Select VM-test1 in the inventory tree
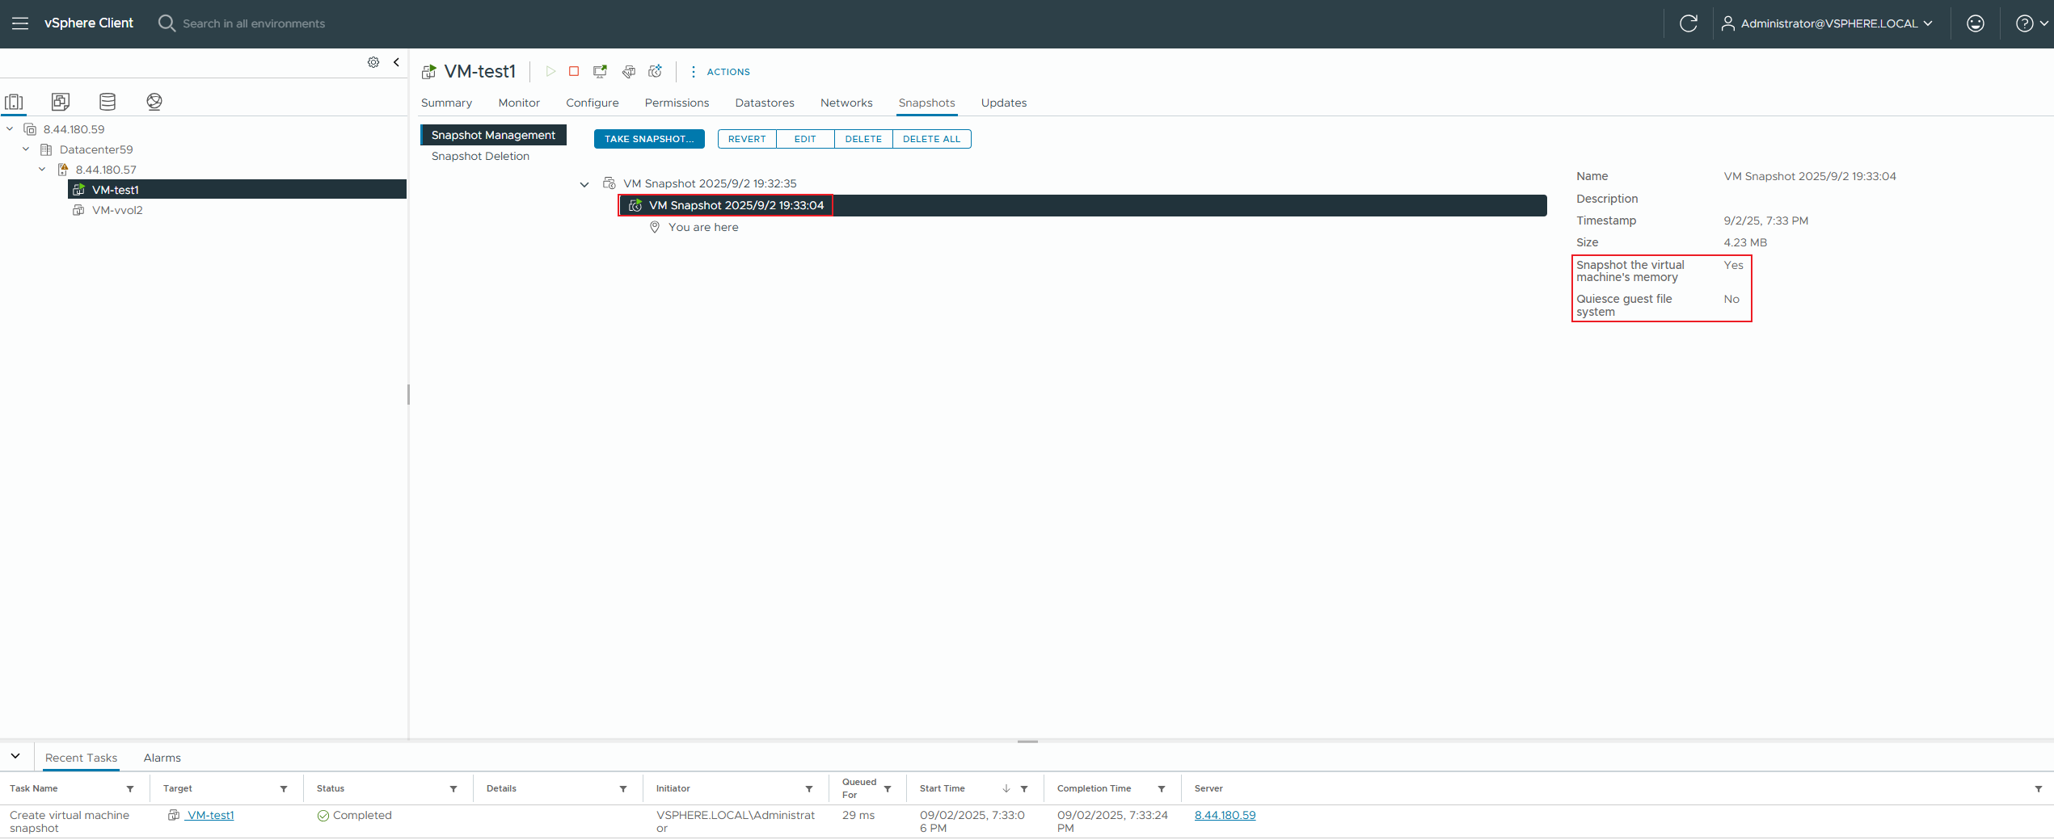 point(237,190)
